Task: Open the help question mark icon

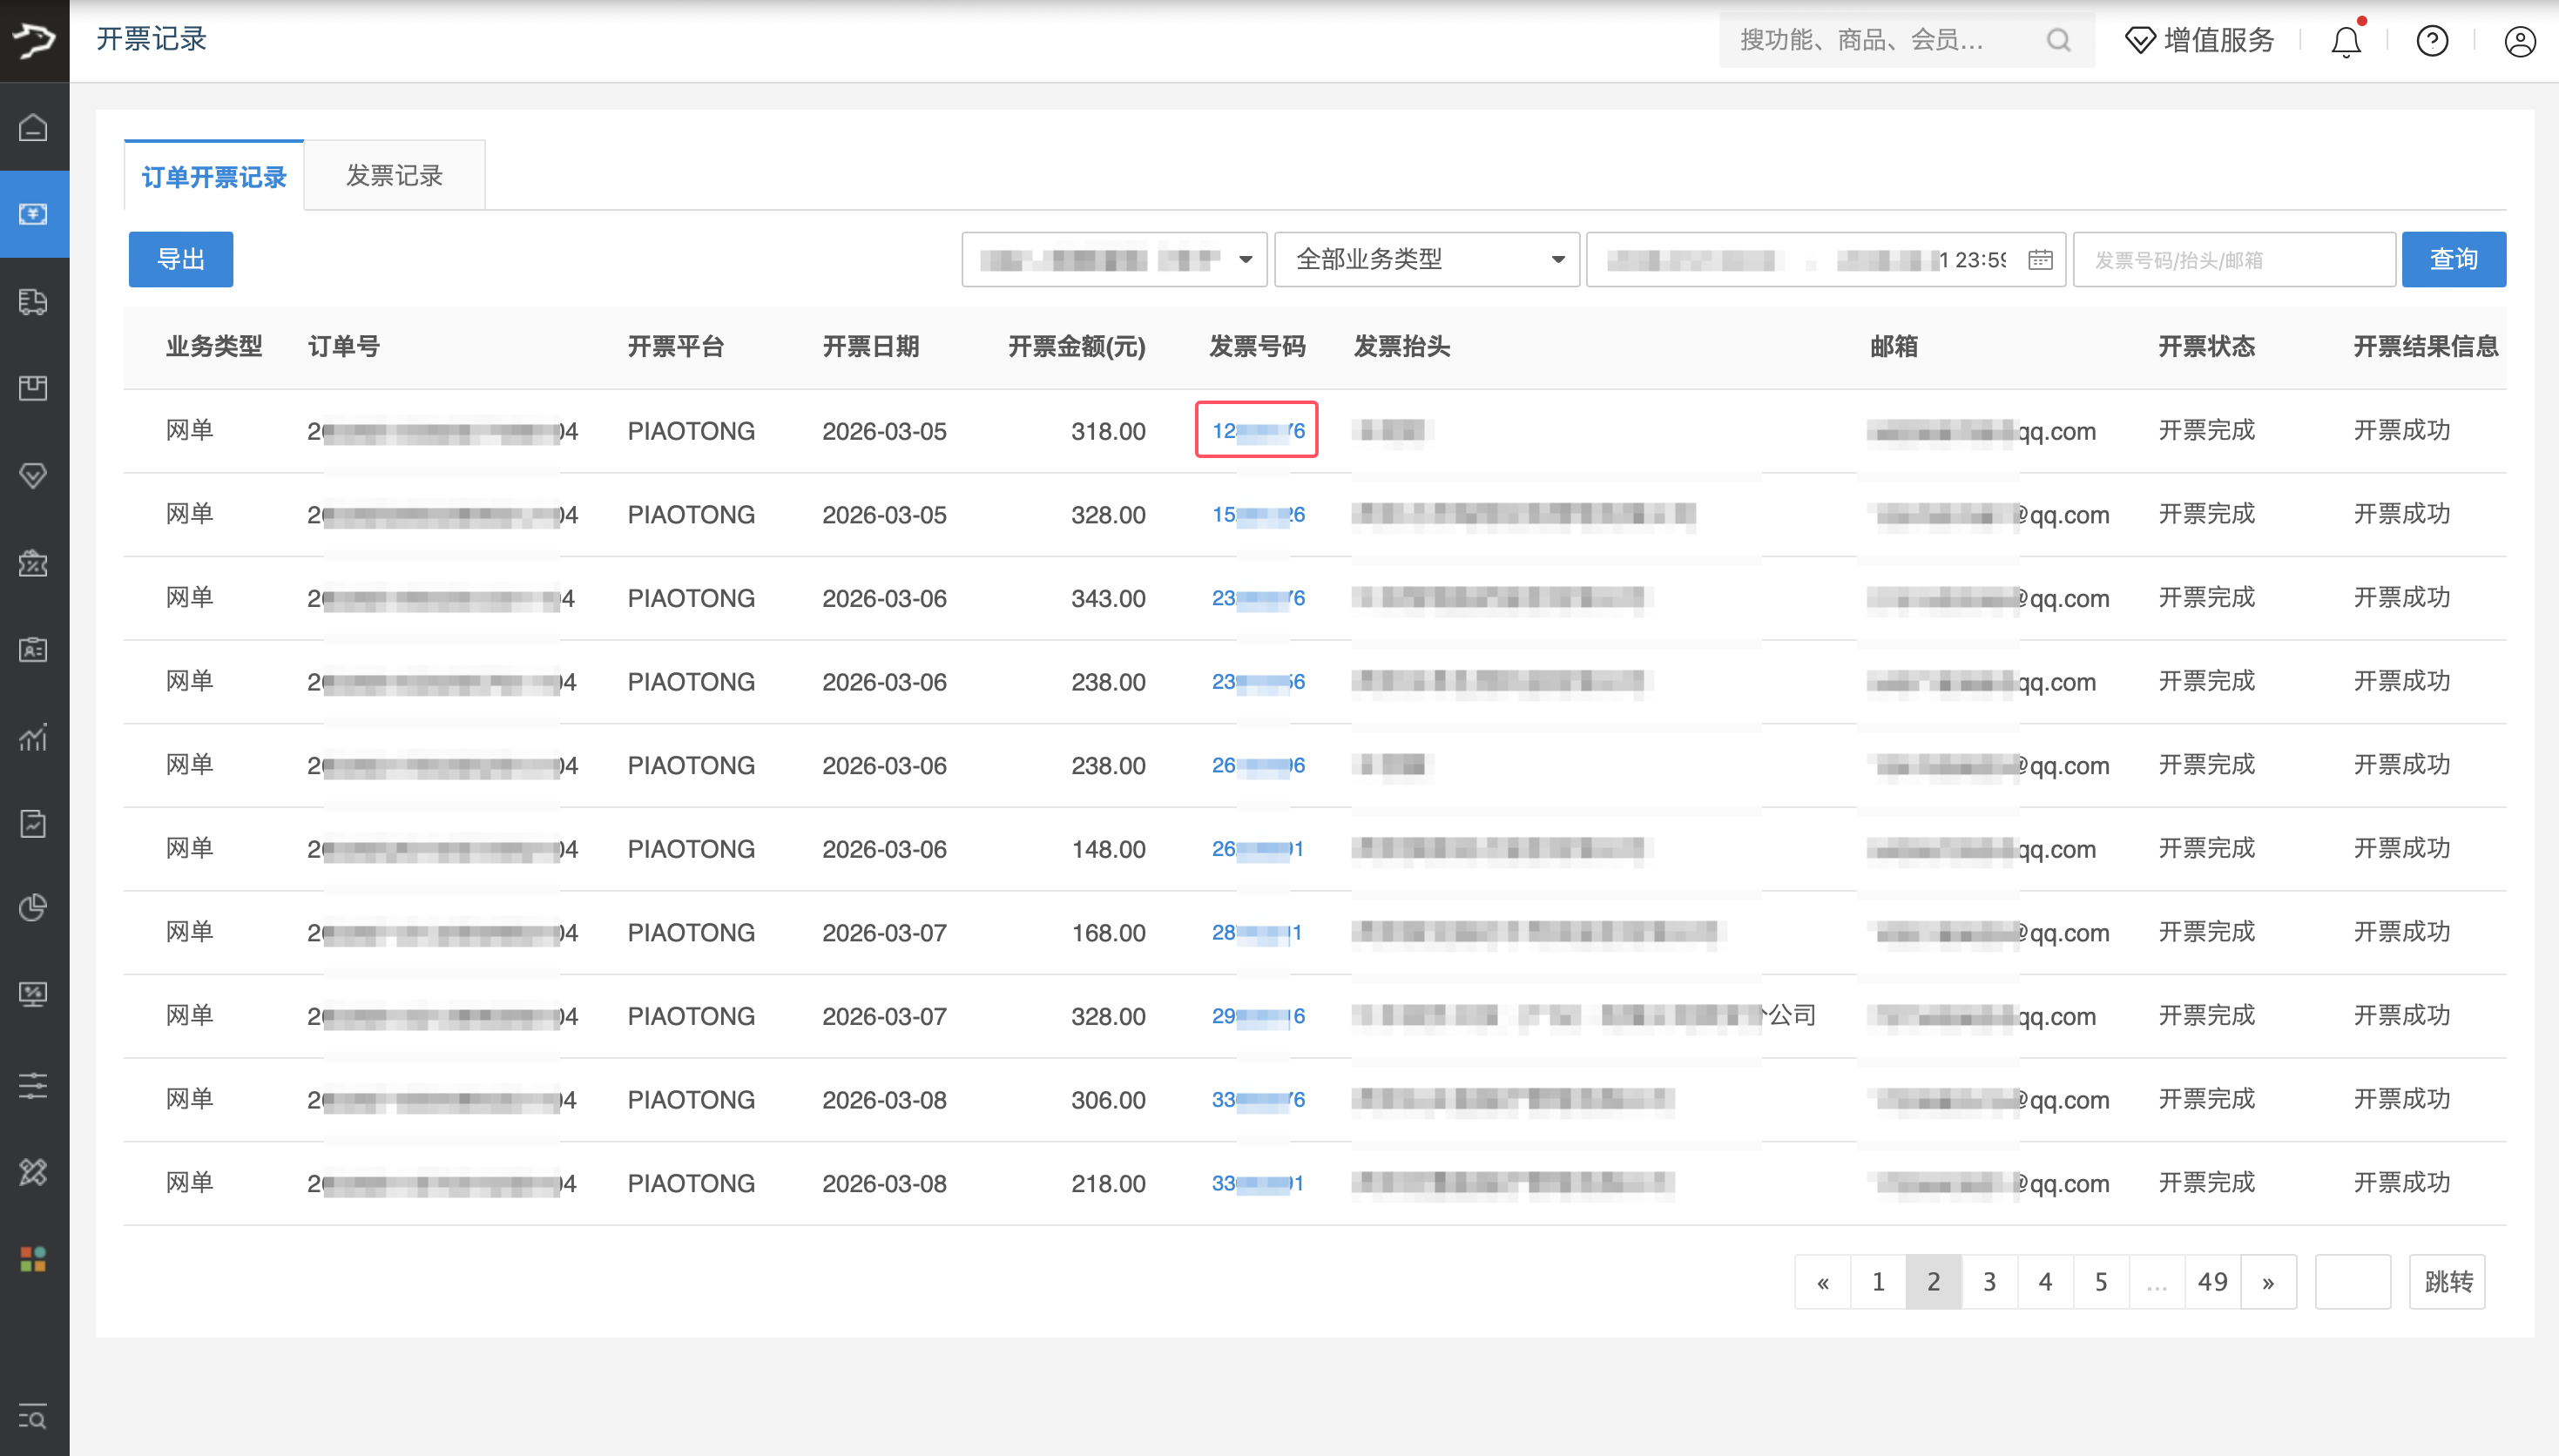Action: (2432, 40)
